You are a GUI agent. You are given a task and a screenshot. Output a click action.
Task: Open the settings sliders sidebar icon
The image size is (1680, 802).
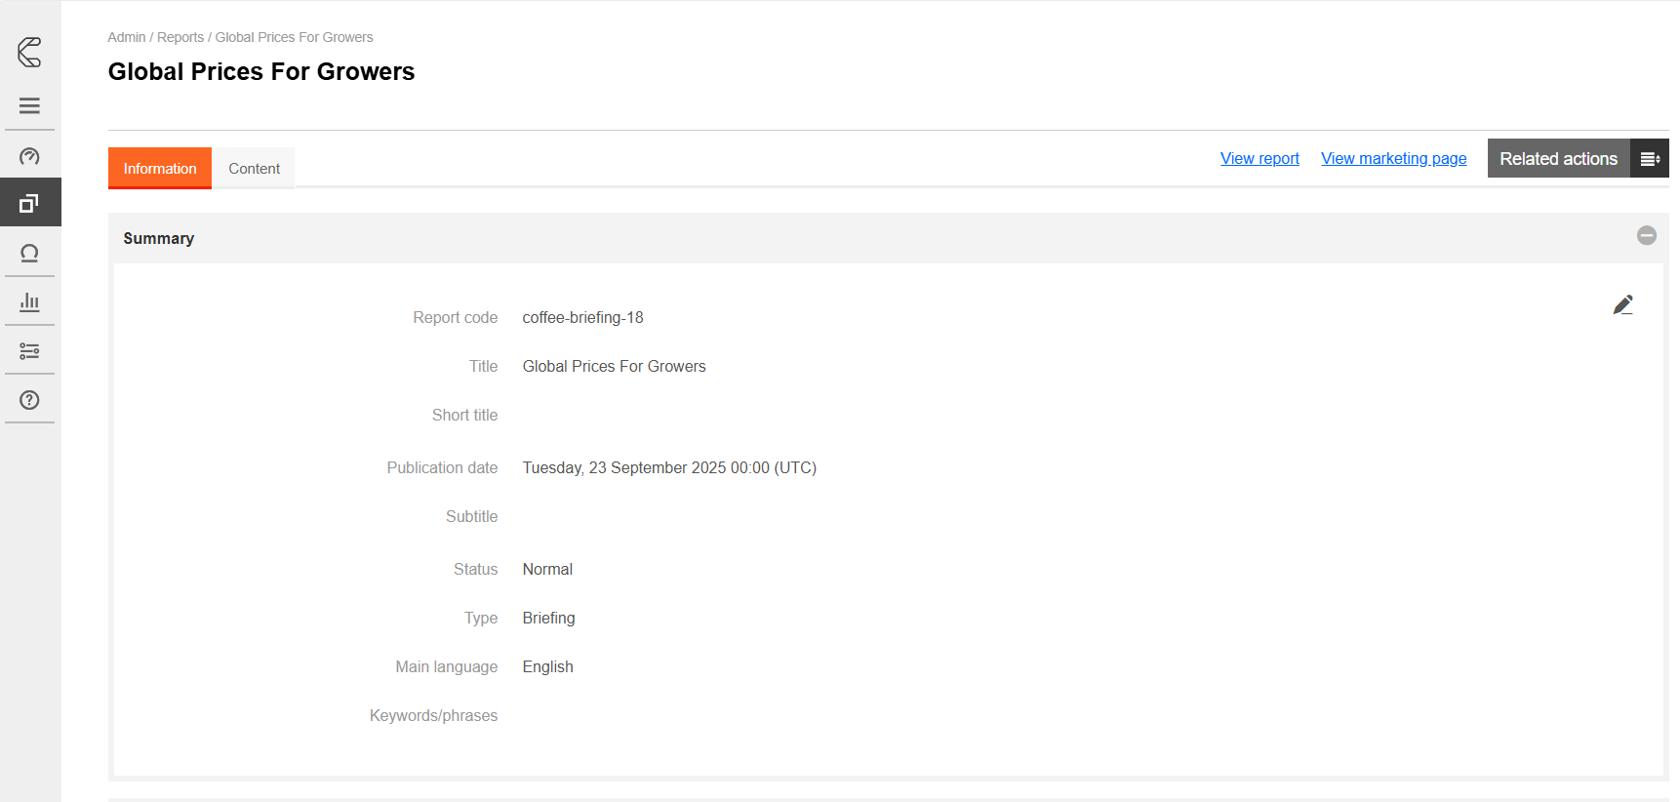(29, 351)
